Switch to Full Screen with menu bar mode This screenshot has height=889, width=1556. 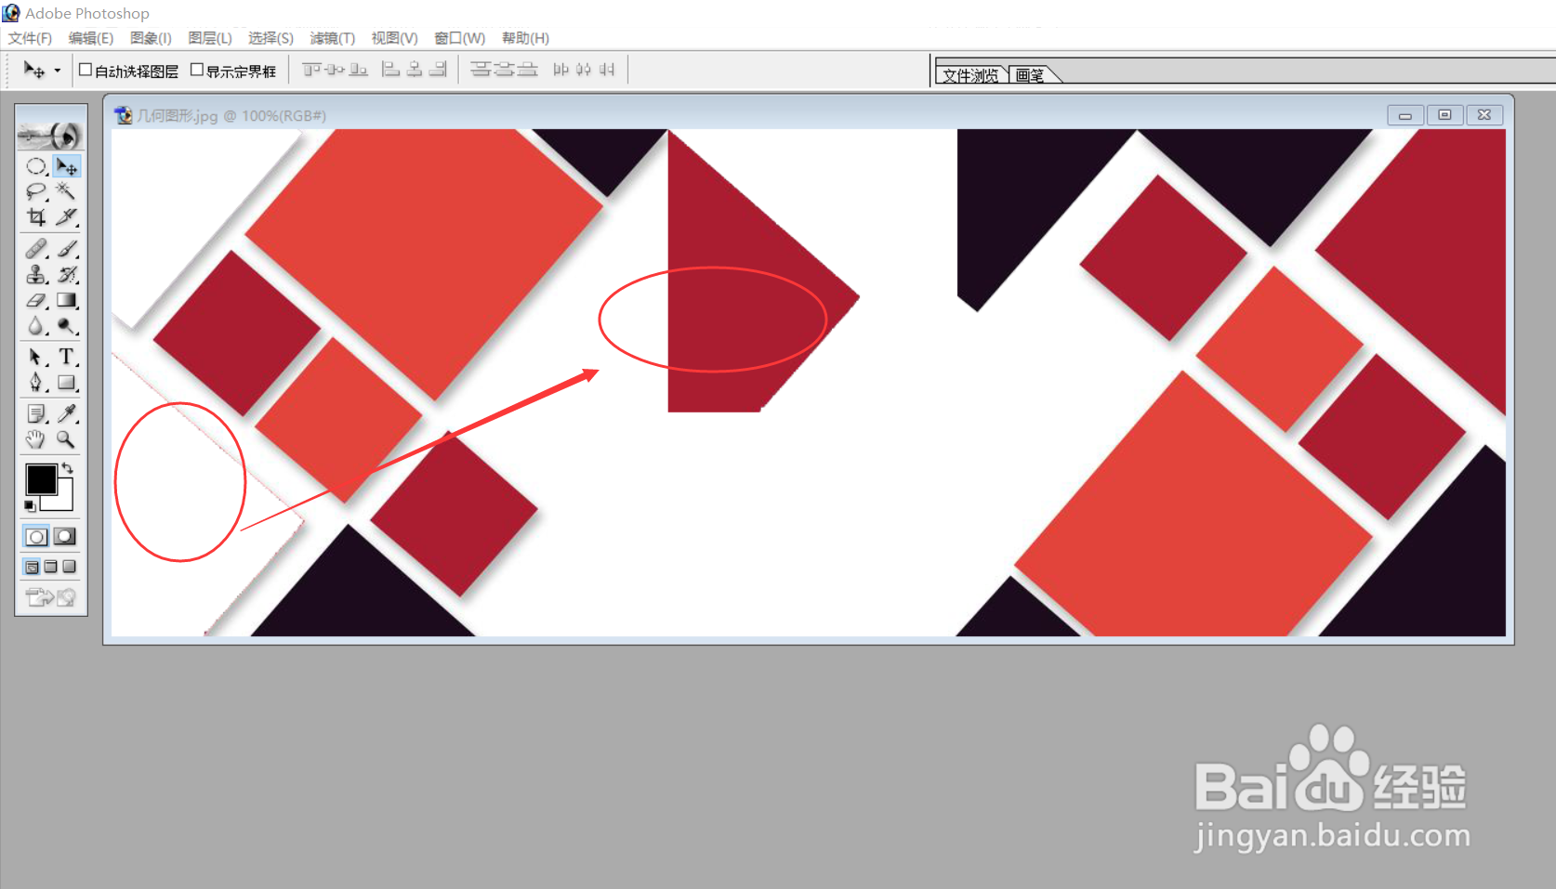coord(51,567)
